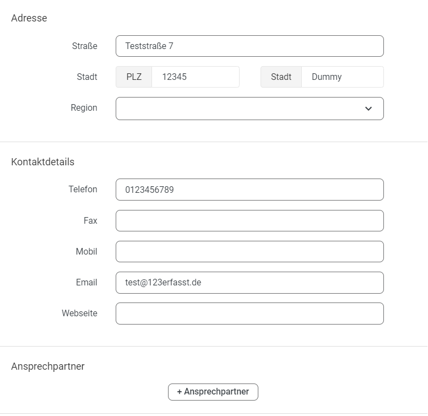The height and width of the screenshot is (416, 428).
Task: Click the Stadt field containing Dummy
Action: point(342,77)
